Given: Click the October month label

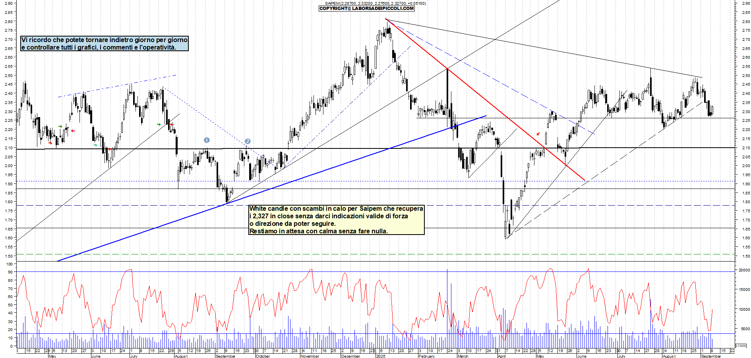Looking at the screenshot, I should pos(263,356).
